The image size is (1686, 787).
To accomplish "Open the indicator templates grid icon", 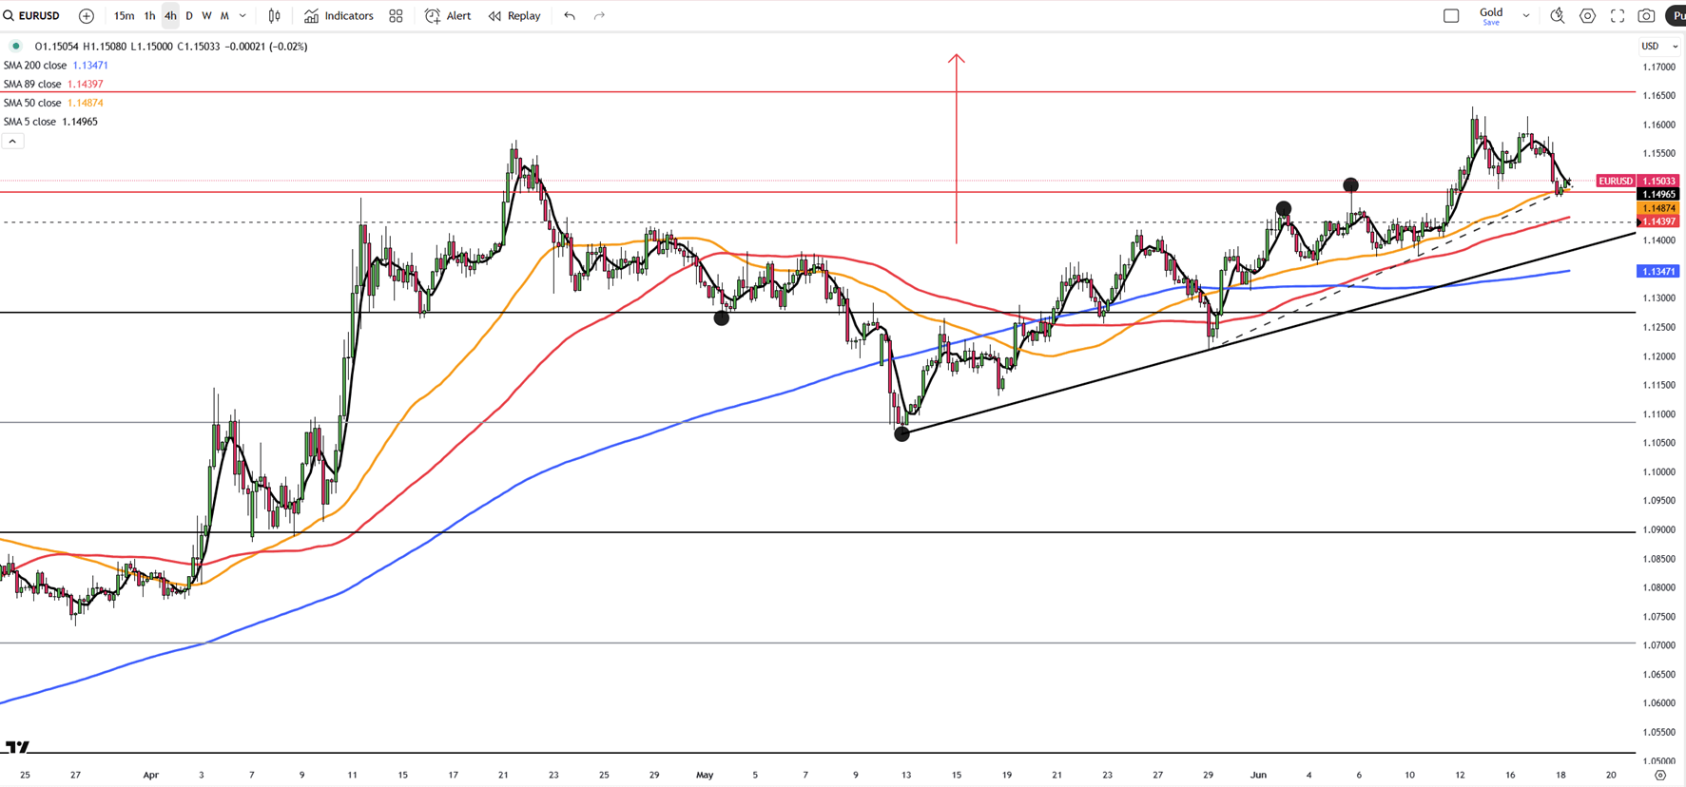I will 396,16.
